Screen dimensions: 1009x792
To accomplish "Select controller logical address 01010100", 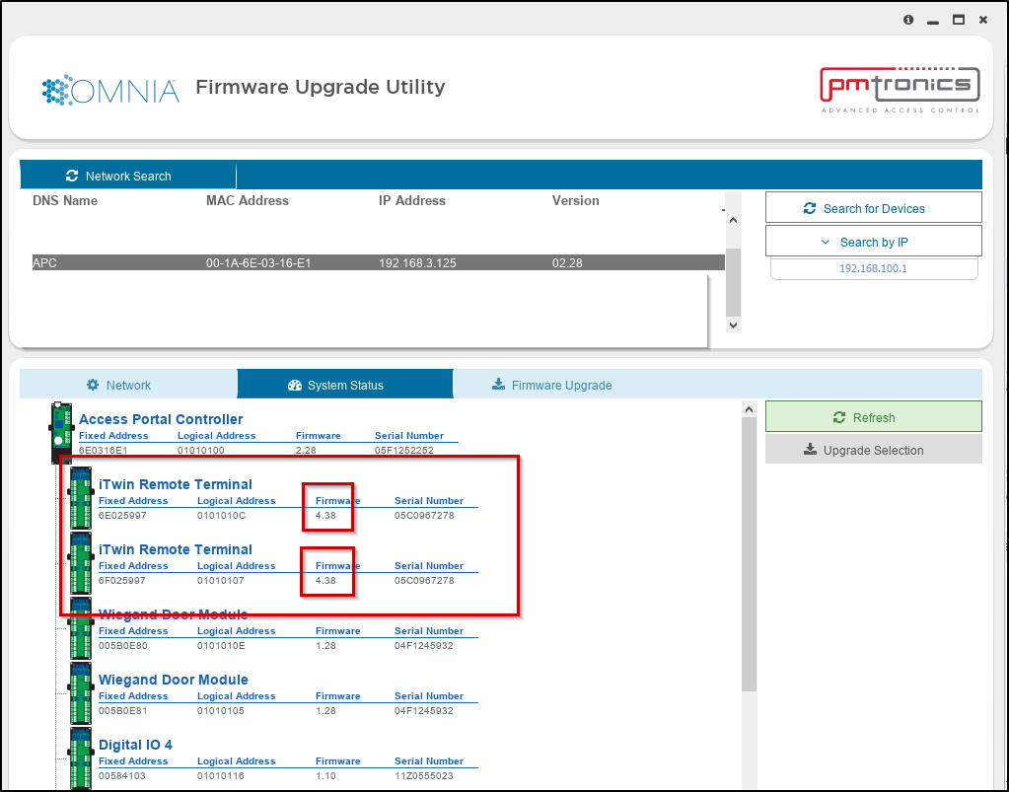I will pyautogui.click(x=201, y=451).
